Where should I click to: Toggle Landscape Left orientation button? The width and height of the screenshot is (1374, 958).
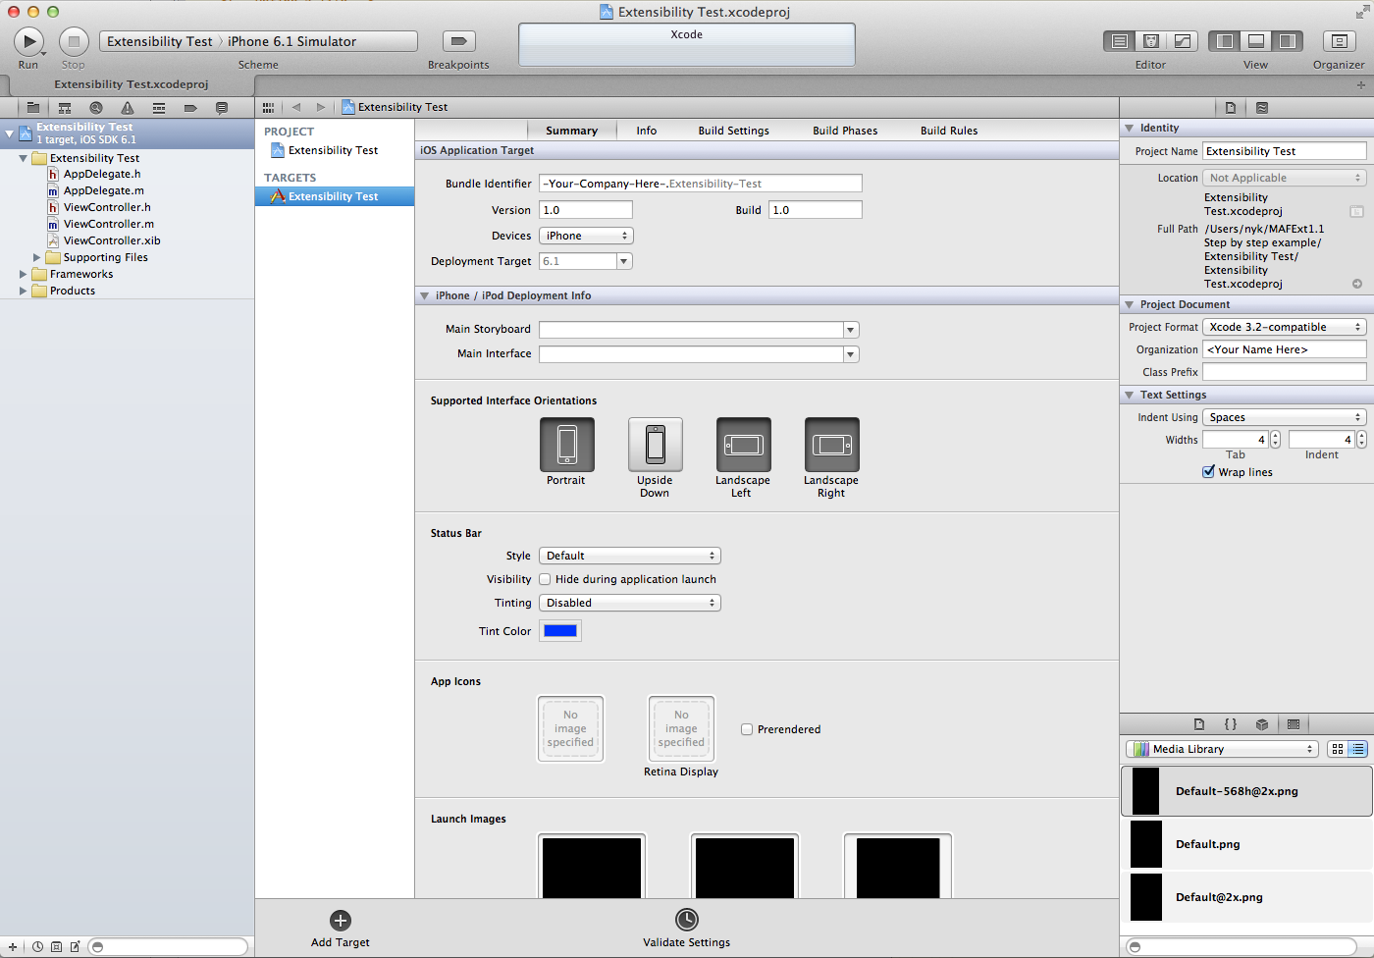click(x=744, y=445)
